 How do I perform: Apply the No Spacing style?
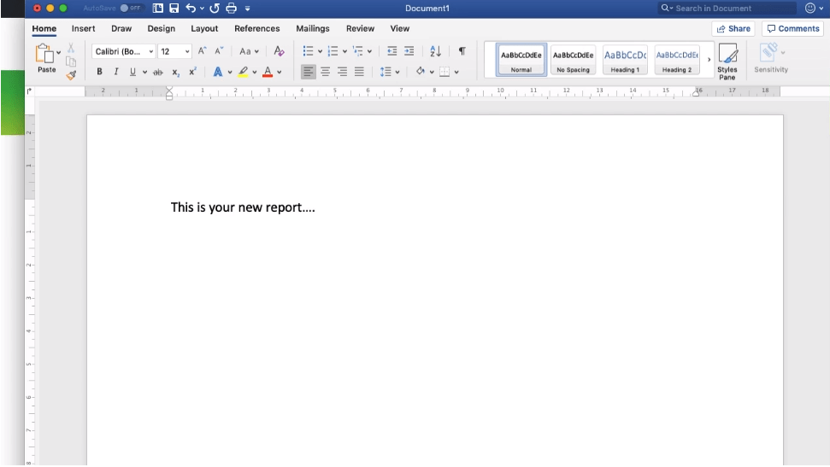[x=573, y=59]
